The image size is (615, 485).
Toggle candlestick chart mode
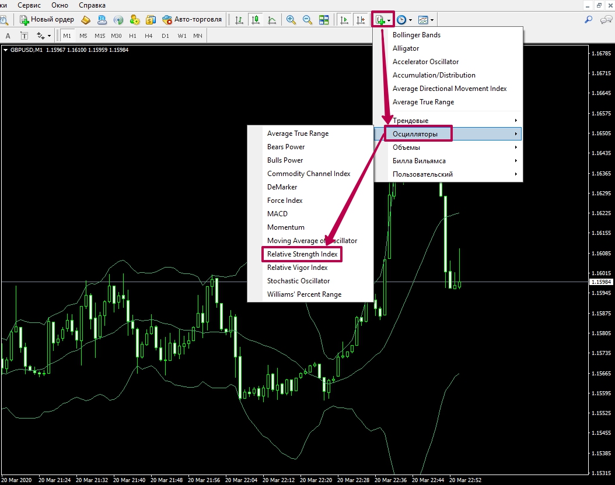pos(255,20)
